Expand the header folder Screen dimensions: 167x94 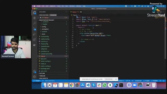tap(45, 24)
